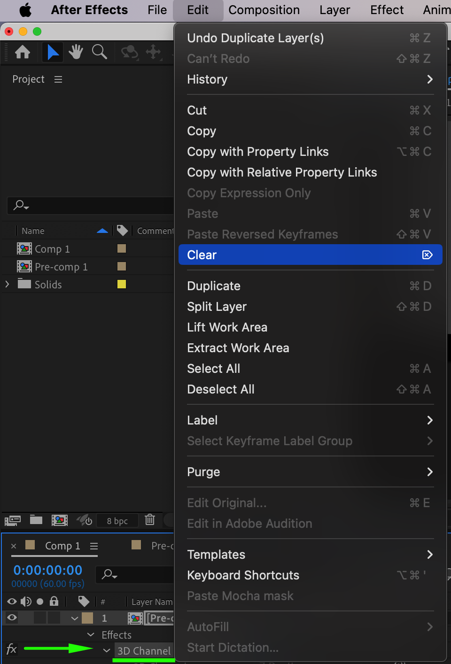This screenshot has width=451, height=664.
Task: Click the Solo dot column header in timeline
Action: tap(40, 602)
